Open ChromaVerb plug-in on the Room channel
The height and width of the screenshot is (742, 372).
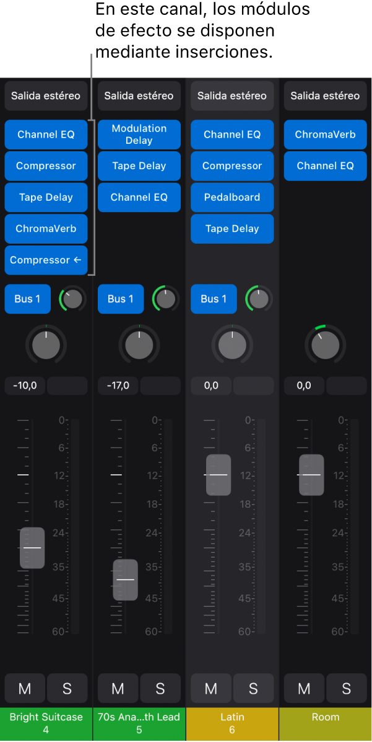(325, 135)
